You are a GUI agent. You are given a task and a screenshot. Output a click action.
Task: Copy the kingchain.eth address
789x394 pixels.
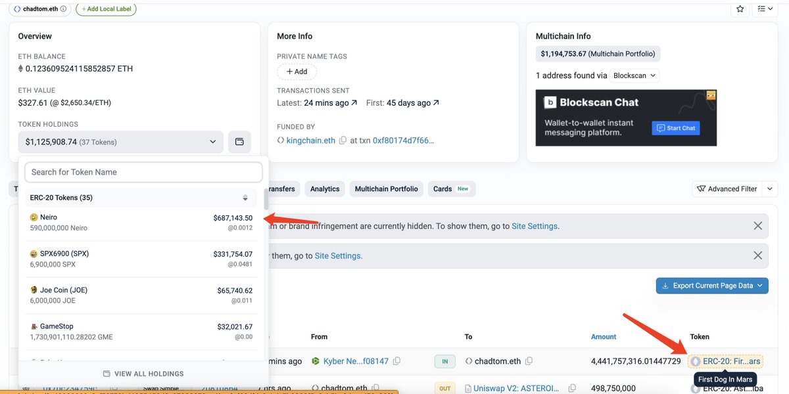[343, 141]
